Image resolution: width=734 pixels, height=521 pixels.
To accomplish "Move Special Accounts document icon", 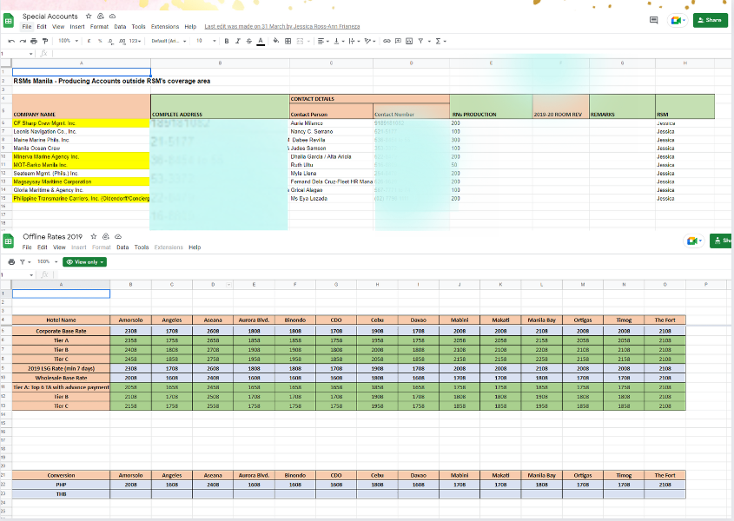I will pos(100,16).
